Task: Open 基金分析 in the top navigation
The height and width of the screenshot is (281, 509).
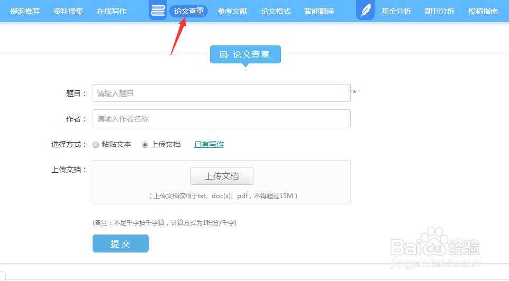Action: 396,11
